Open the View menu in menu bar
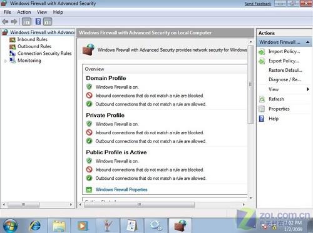The image size is (313, 233). point(42,12)
